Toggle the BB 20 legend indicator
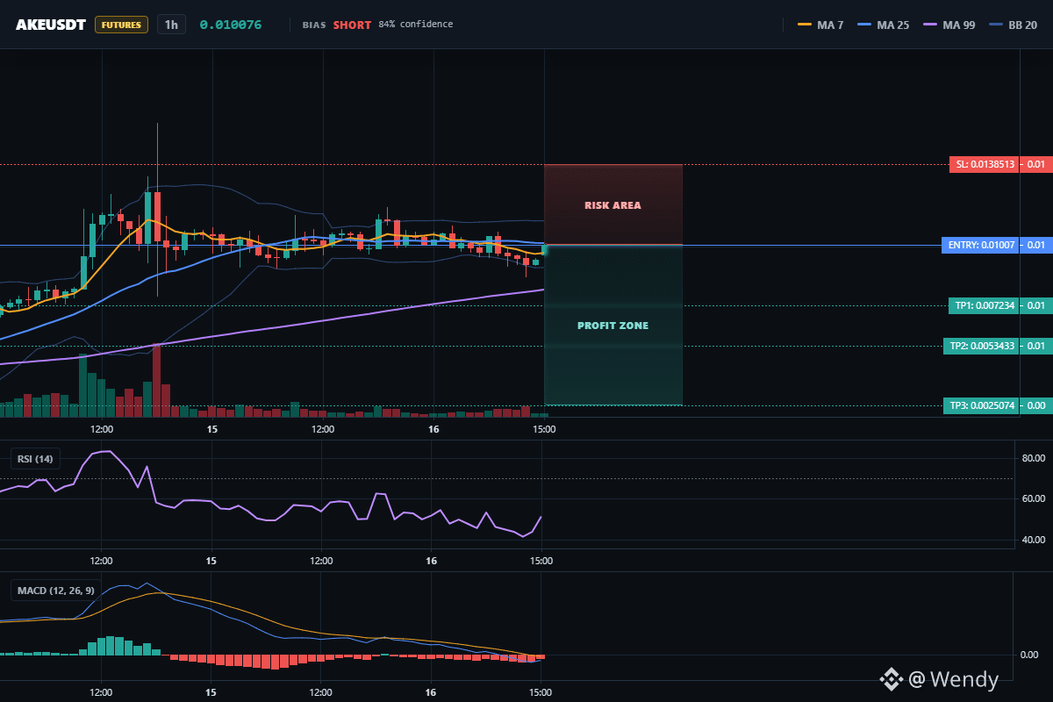Viewport: 1053px width, 702px height. (1013, 25)
